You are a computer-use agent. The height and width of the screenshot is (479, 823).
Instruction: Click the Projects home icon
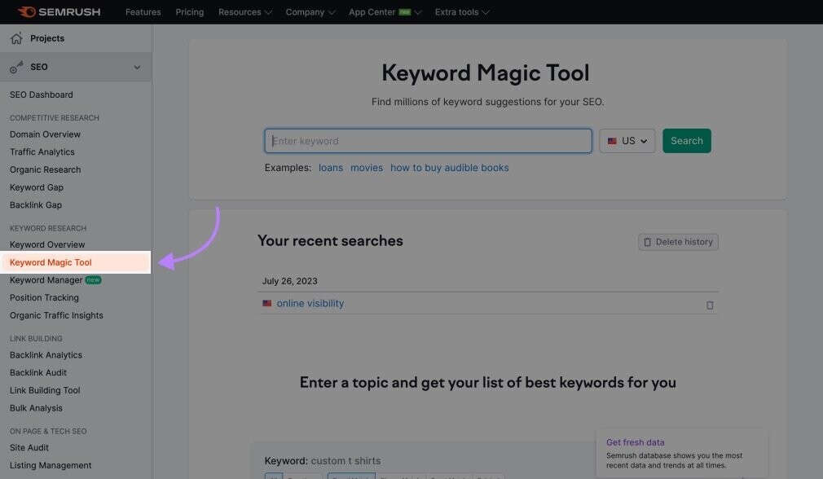click(x=15, y=37)
